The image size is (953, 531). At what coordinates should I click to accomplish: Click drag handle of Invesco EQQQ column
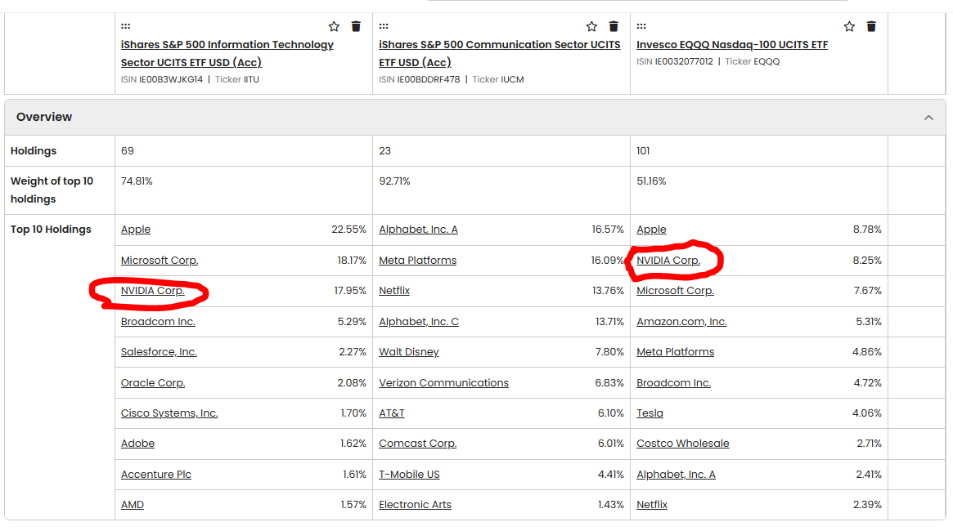click(x=641, y=26)
